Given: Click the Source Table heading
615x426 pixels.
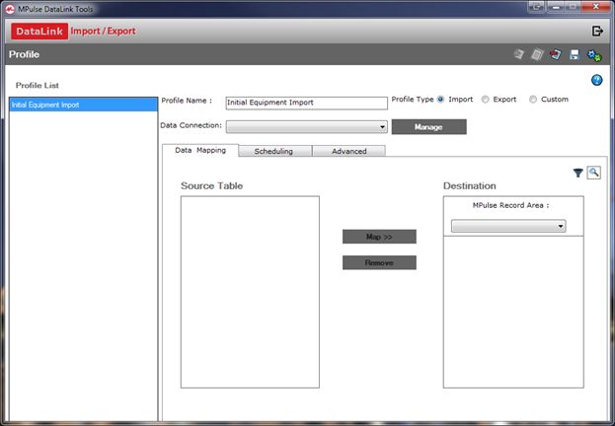Looking at the screenshot, I should tap(212, 185).
